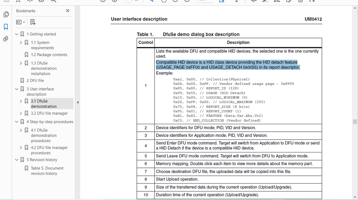Click the document scrollbar up arrow
Screen dimensions: 358x200
tap(355, 8)
